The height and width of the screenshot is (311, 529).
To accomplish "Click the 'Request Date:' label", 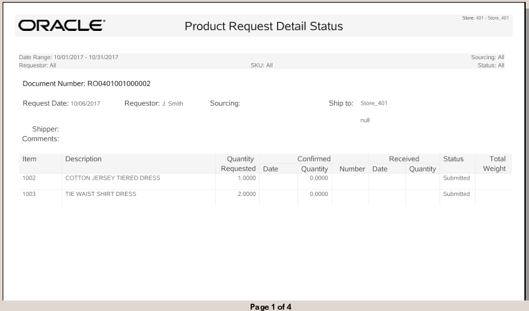I will 45,103.
